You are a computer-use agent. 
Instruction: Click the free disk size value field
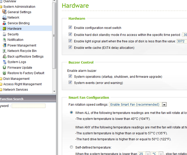(x=182, y=41)
